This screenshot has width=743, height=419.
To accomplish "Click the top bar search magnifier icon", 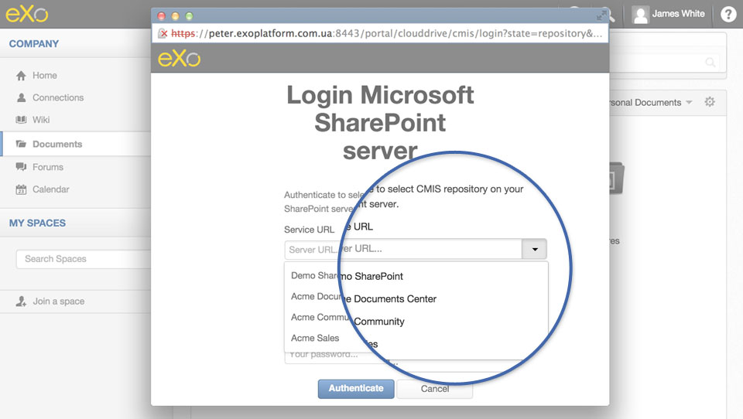I will [x=608, y=15].
